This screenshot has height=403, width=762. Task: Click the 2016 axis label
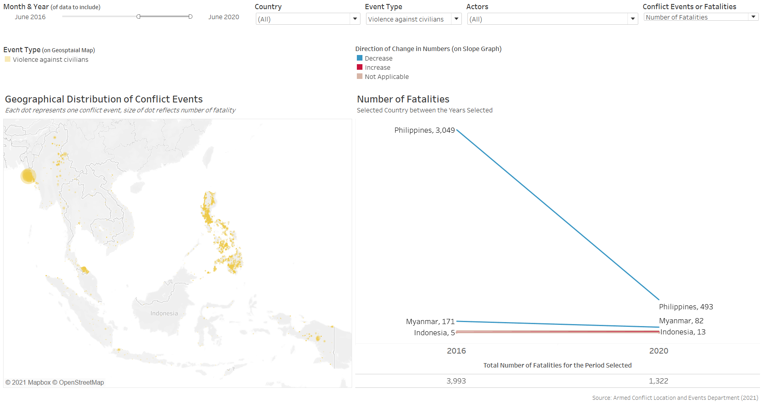tap(456, 351)
